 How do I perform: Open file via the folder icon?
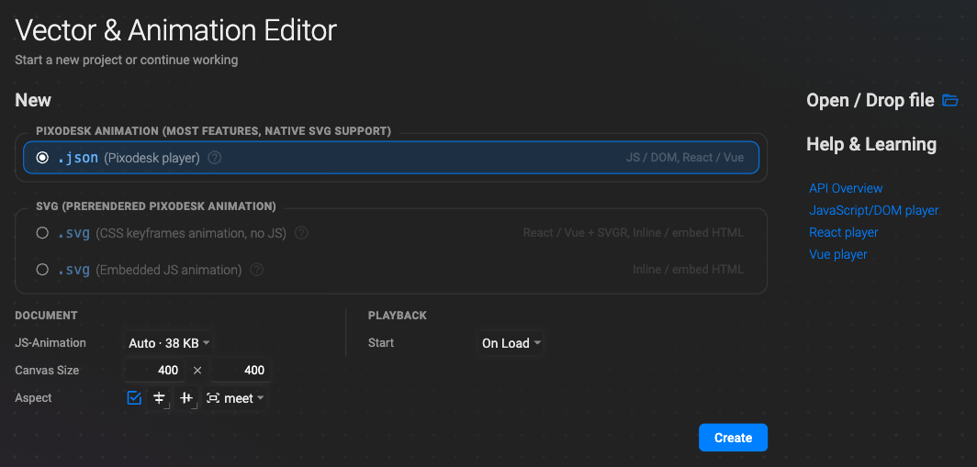(x=949, y=100)
